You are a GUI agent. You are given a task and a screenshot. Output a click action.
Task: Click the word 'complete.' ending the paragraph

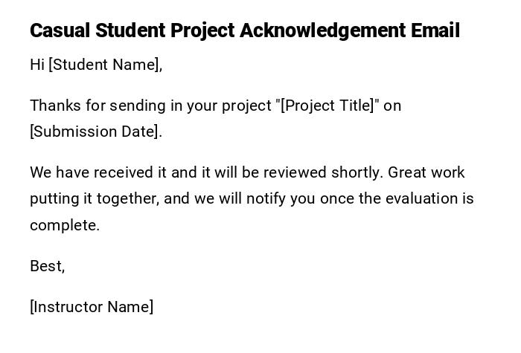(x=65, y=225)
